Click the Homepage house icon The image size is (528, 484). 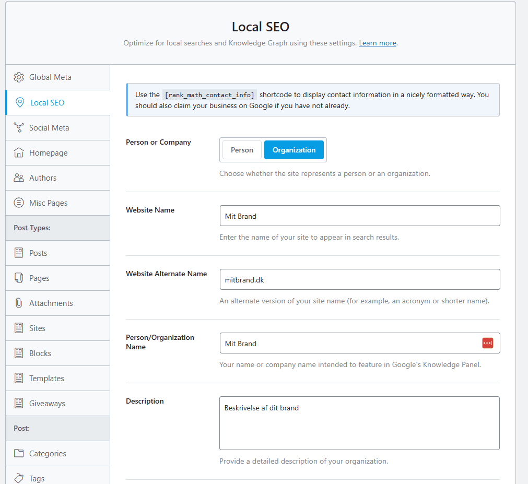pos(19,153)
